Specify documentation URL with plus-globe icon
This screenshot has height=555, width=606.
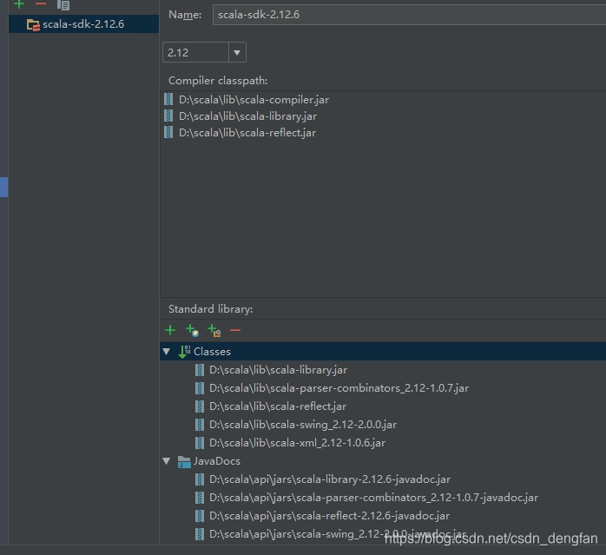click(192, 331)
